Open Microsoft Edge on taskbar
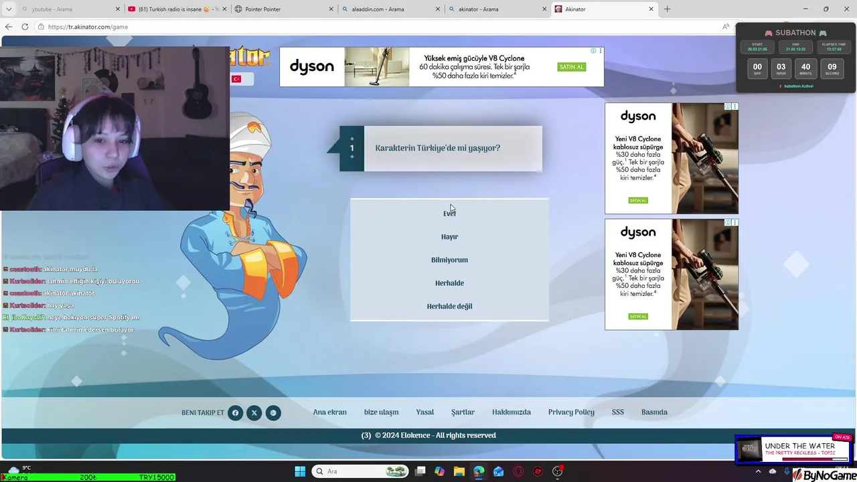Viewport: 857px width, 482px height. pyautogui.click(x=479, y=471)
